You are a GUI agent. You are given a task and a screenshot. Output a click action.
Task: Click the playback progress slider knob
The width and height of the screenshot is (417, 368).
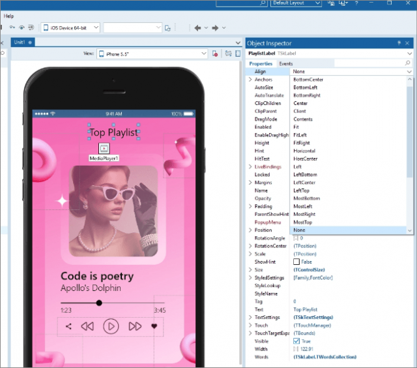(x=99, y=303)
